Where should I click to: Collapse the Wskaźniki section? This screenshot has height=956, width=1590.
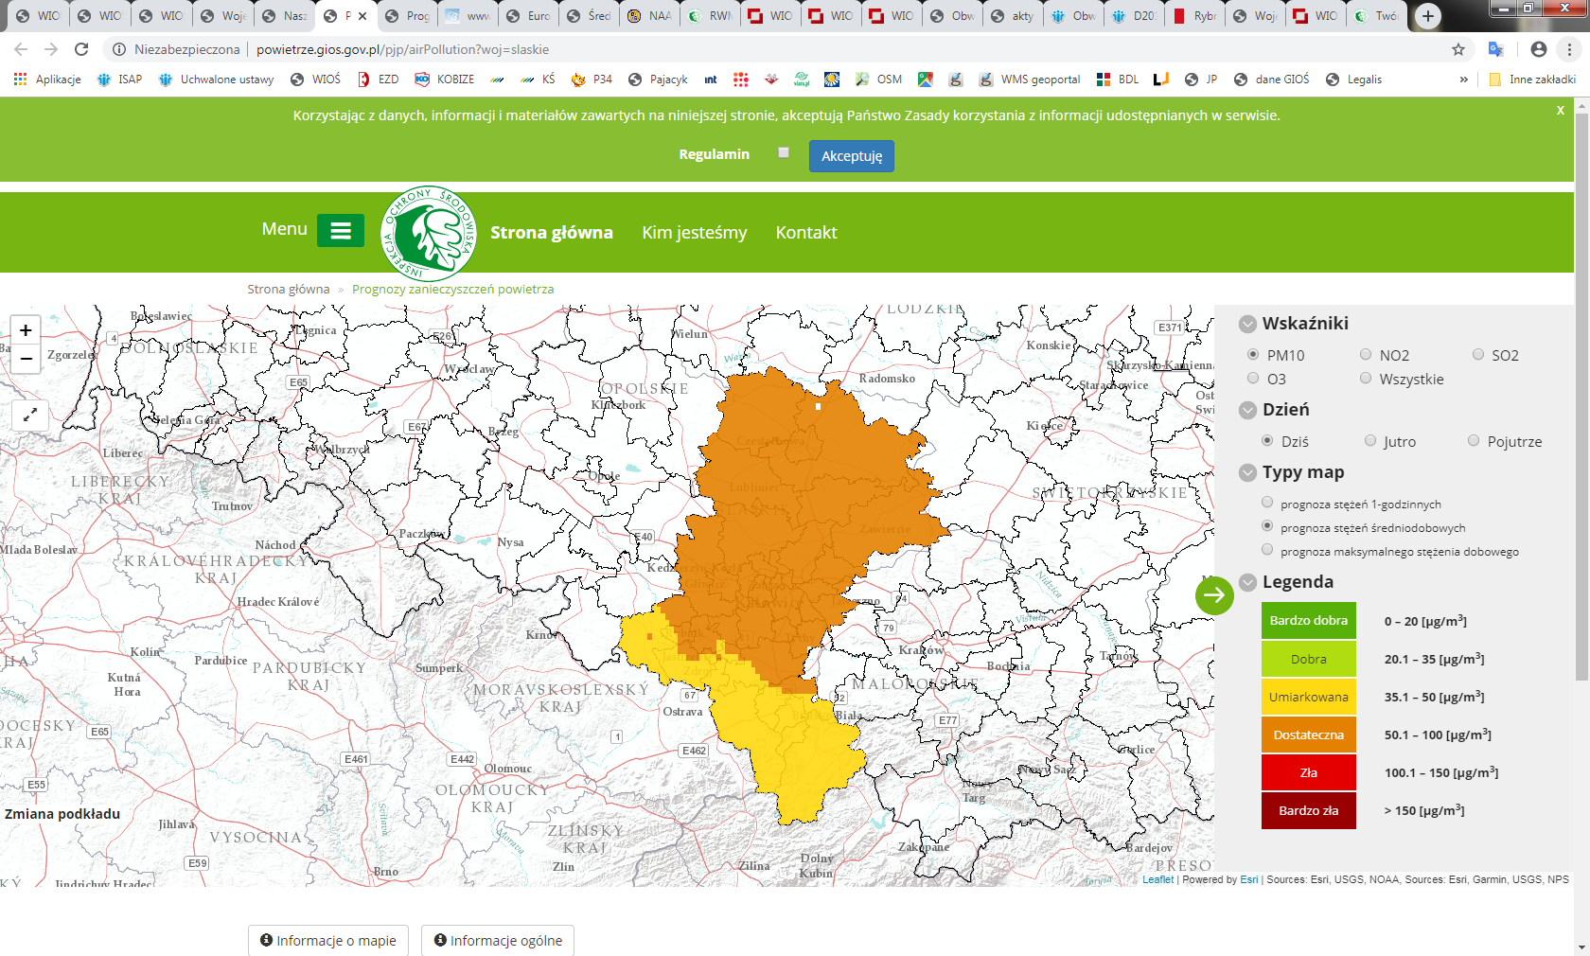(x=1248, y=324)
